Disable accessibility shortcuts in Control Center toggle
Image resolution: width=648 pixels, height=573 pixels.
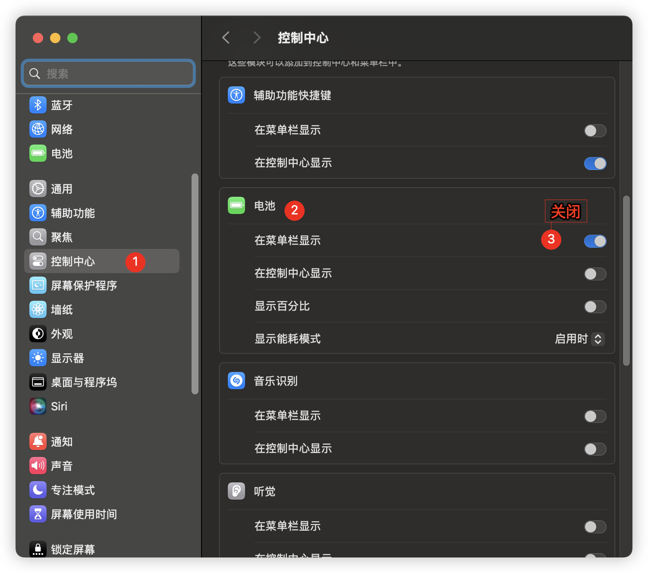(595, 164)
